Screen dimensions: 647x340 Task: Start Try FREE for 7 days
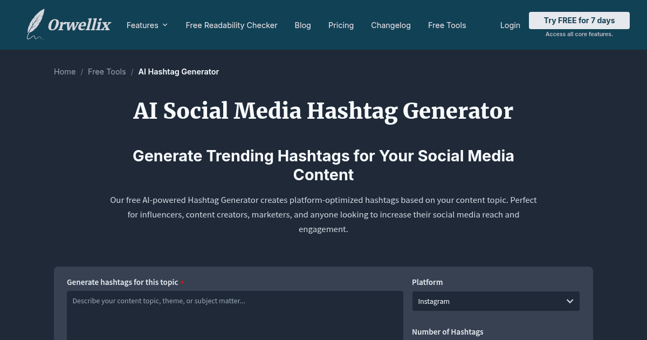click(x=579, y=21)
